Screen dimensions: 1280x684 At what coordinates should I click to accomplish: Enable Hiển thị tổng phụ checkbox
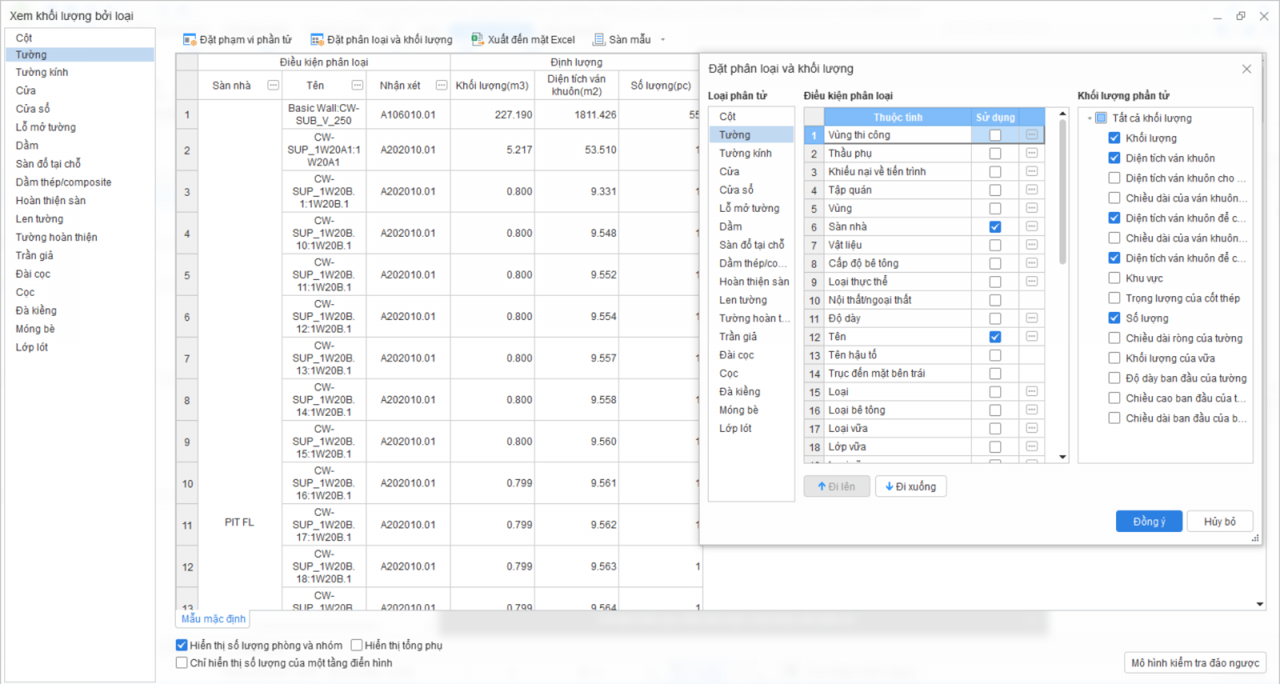(357, 646)
